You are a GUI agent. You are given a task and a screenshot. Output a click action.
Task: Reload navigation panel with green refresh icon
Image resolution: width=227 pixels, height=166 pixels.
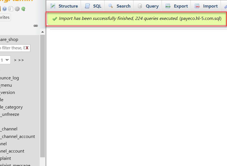[x=23, y=9]
